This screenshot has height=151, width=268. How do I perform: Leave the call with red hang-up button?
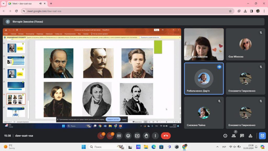[166, 136]
